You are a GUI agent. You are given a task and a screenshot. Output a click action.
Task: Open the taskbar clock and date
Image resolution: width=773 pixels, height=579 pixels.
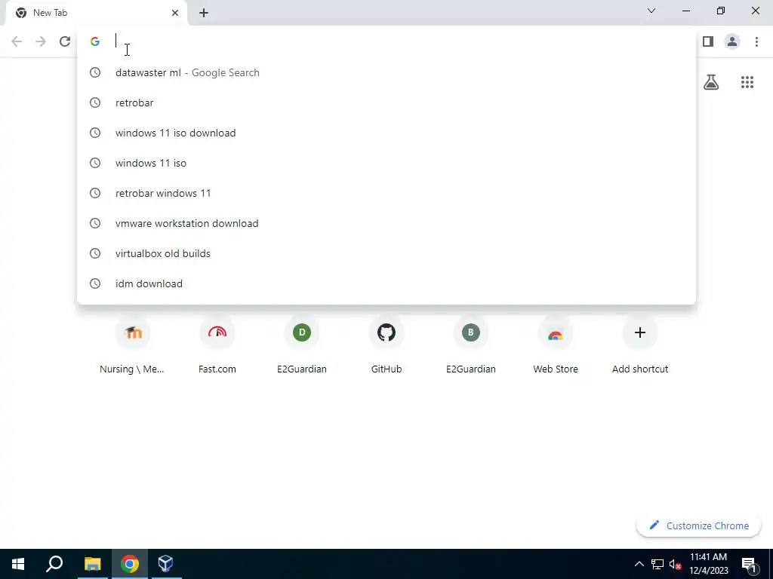[708, 564]
